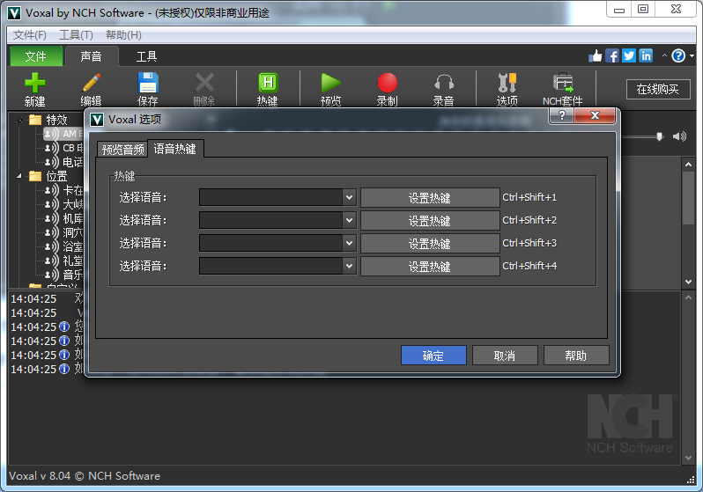
Task: Click the Preview (预览) play icon
Action: point(330,84)
